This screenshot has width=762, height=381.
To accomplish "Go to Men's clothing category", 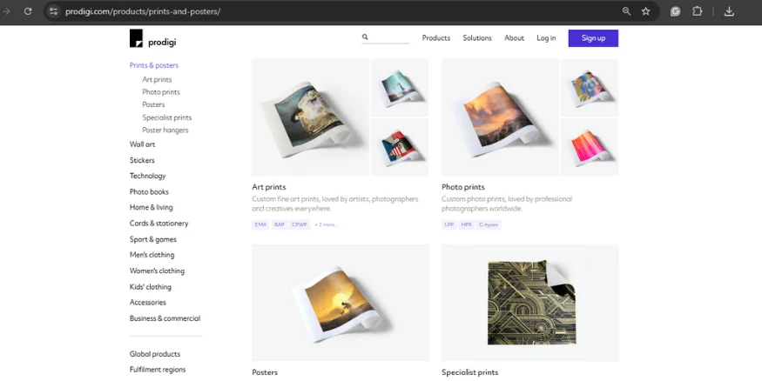I will [152, 255].
